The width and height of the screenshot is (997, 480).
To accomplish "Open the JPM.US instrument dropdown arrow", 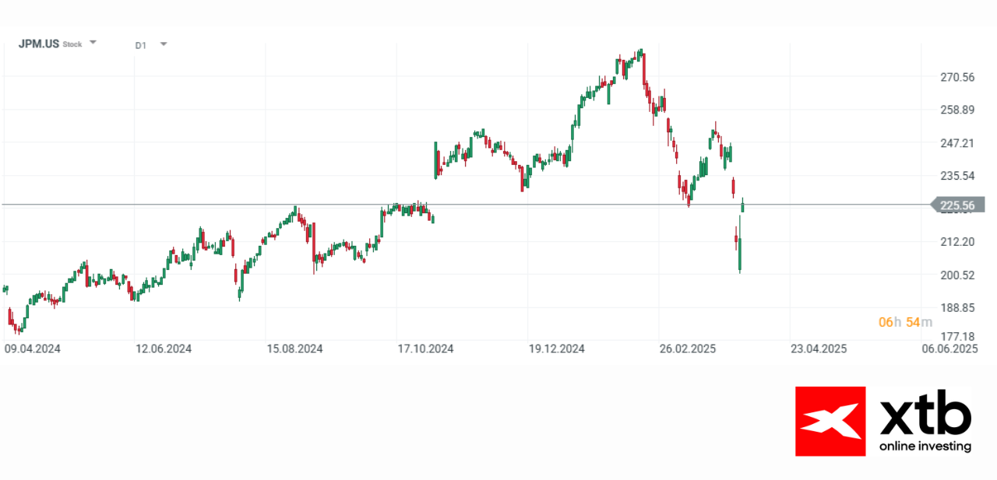I will [x=93, y=42].
